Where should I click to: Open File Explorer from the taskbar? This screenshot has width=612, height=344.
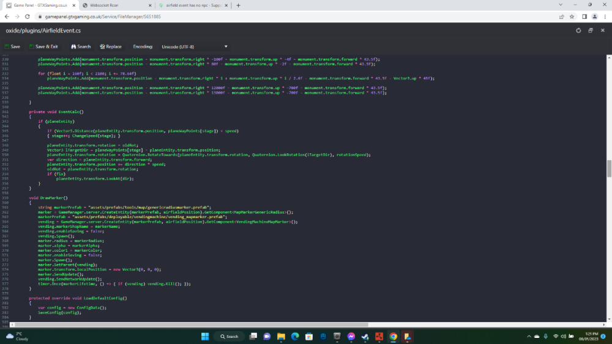pyautogui.click(x=281, y=337)
